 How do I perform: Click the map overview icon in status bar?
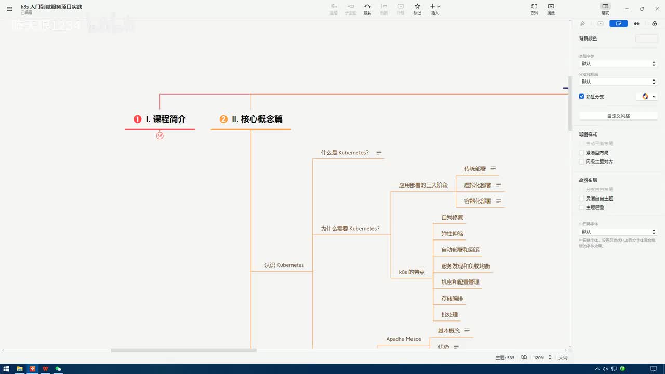click(524, 357)
